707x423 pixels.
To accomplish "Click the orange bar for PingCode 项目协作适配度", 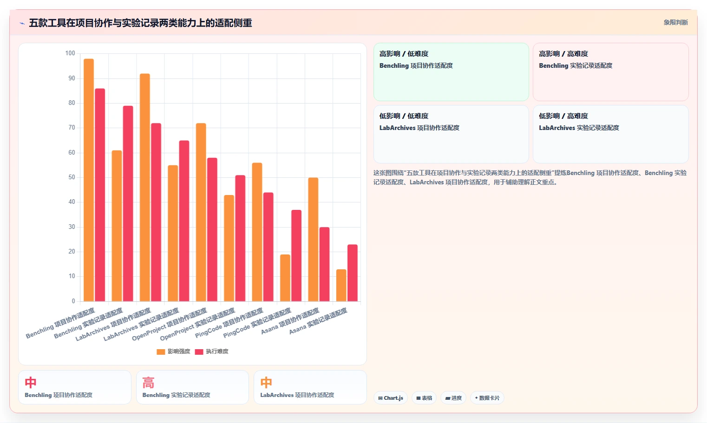I will (x=257, y=232).
